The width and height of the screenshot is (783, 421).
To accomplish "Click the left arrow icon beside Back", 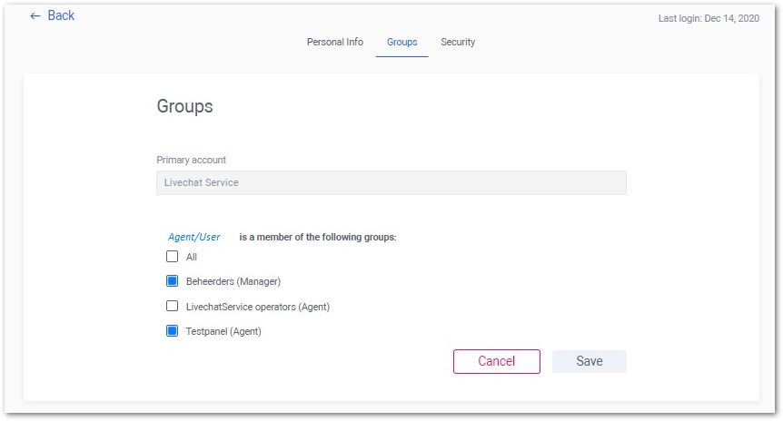I will (x=35, y=16).
